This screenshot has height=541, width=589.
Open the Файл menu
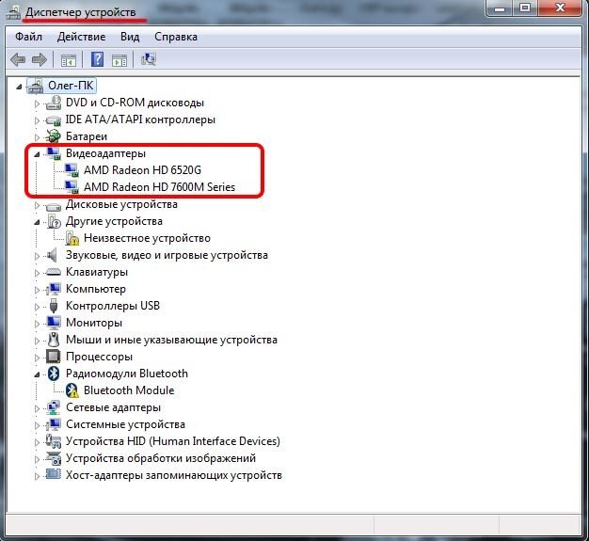coord(28,37)
